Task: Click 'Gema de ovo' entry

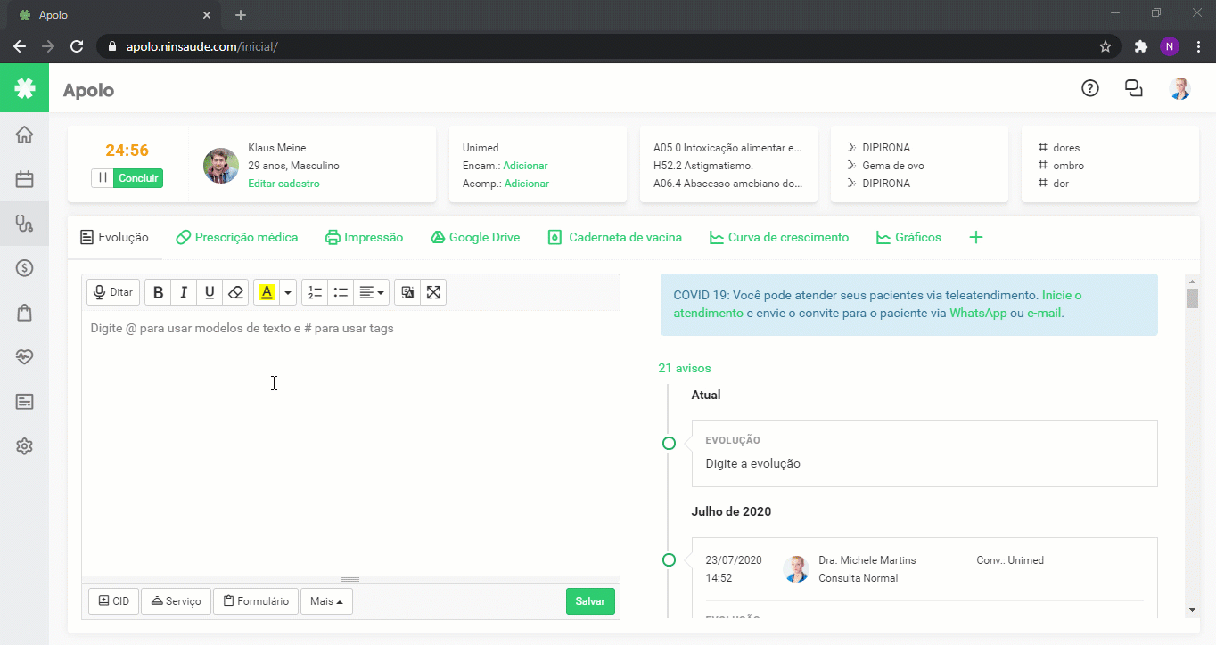Action: 893,166
